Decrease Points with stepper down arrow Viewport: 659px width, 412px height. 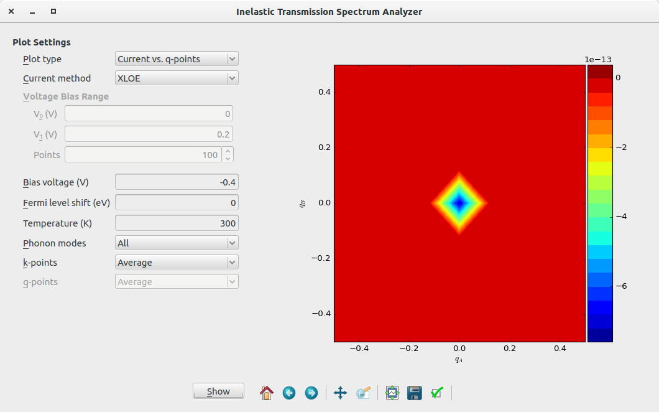[228, 159]
